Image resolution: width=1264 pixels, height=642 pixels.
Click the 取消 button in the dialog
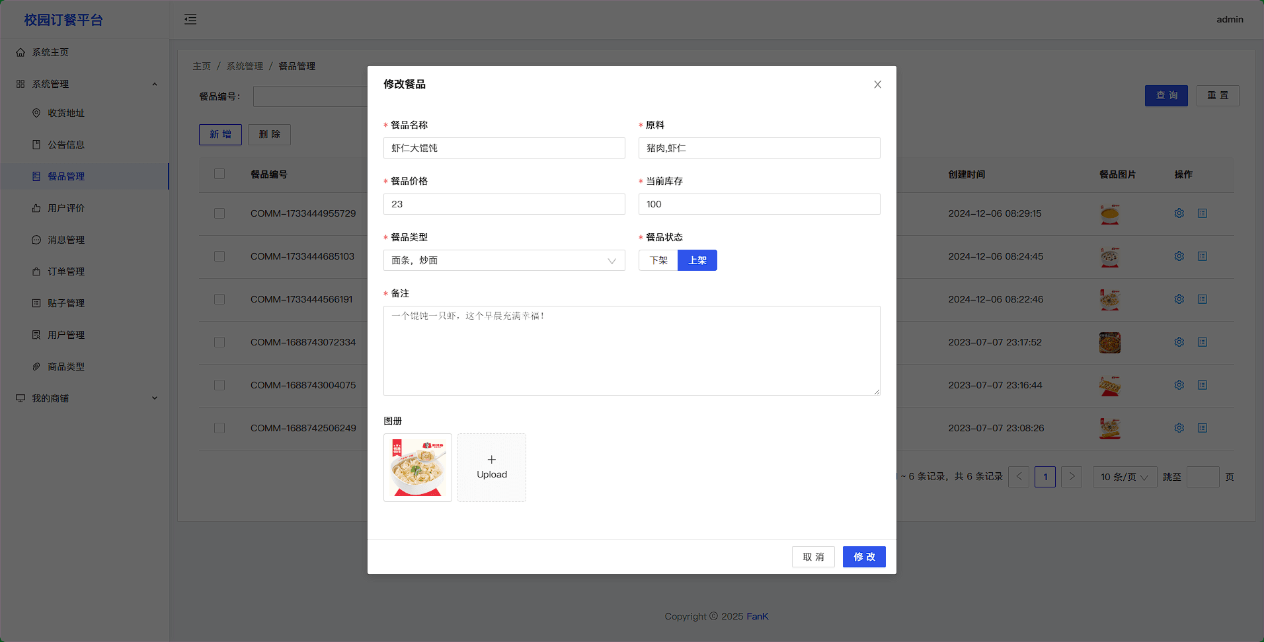(x=812, y=557)
